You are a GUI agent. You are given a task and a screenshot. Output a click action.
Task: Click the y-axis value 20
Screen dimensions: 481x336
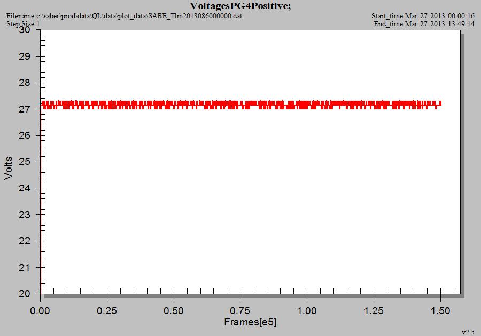[x=25, y=294]
